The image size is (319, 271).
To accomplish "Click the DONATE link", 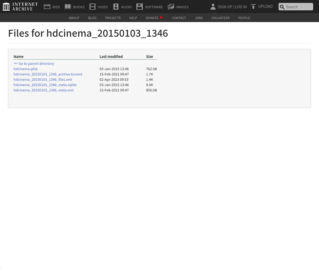I will [152, 18].
